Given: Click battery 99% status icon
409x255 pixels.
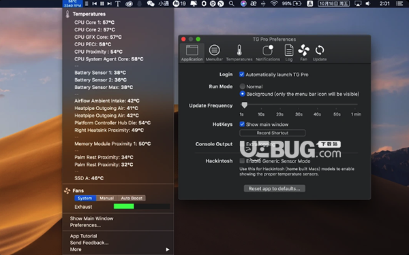Looking at the screenshot, I should (292, 3).
